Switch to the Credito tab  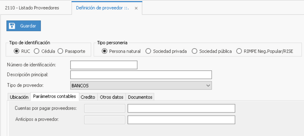pos(88,97)
